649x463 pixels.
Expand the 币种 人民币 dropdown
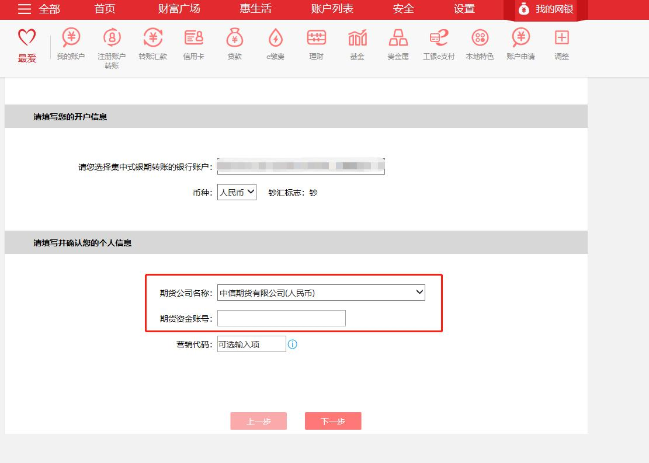click(x=237, y=193)
